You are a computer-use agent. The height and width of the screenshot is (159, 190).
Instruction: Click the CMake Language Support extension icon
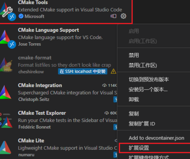pyautogui.click(x=7, y=39)
